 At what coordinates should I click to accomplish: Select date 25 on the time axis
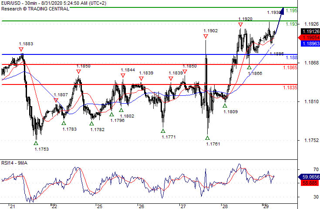point(100,206)
